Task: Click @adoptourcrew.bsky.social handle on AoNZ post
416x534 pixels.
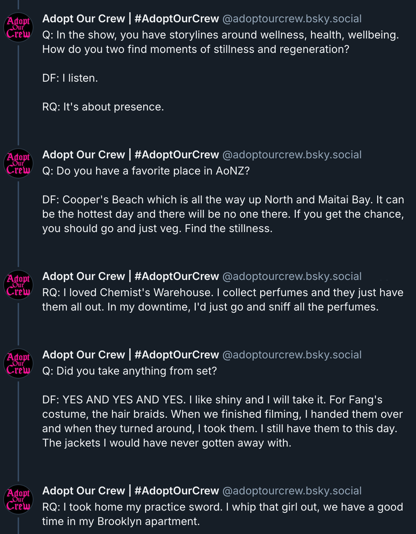Action: (x=292, y=155)
